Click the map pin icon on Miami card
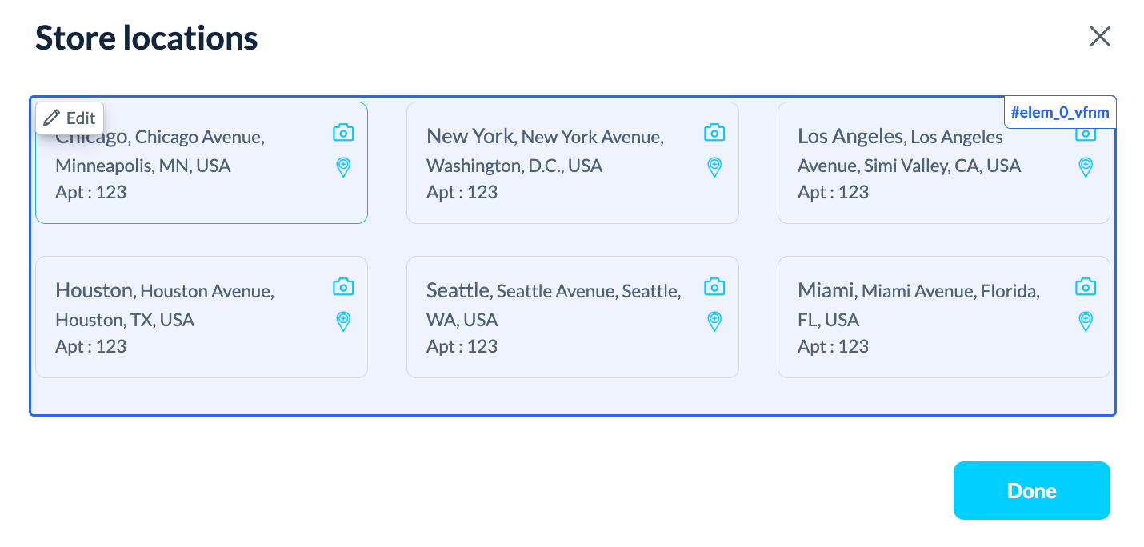This screenshot has width=1144, height=547. pyautogui.click(x=1086, y=321)
